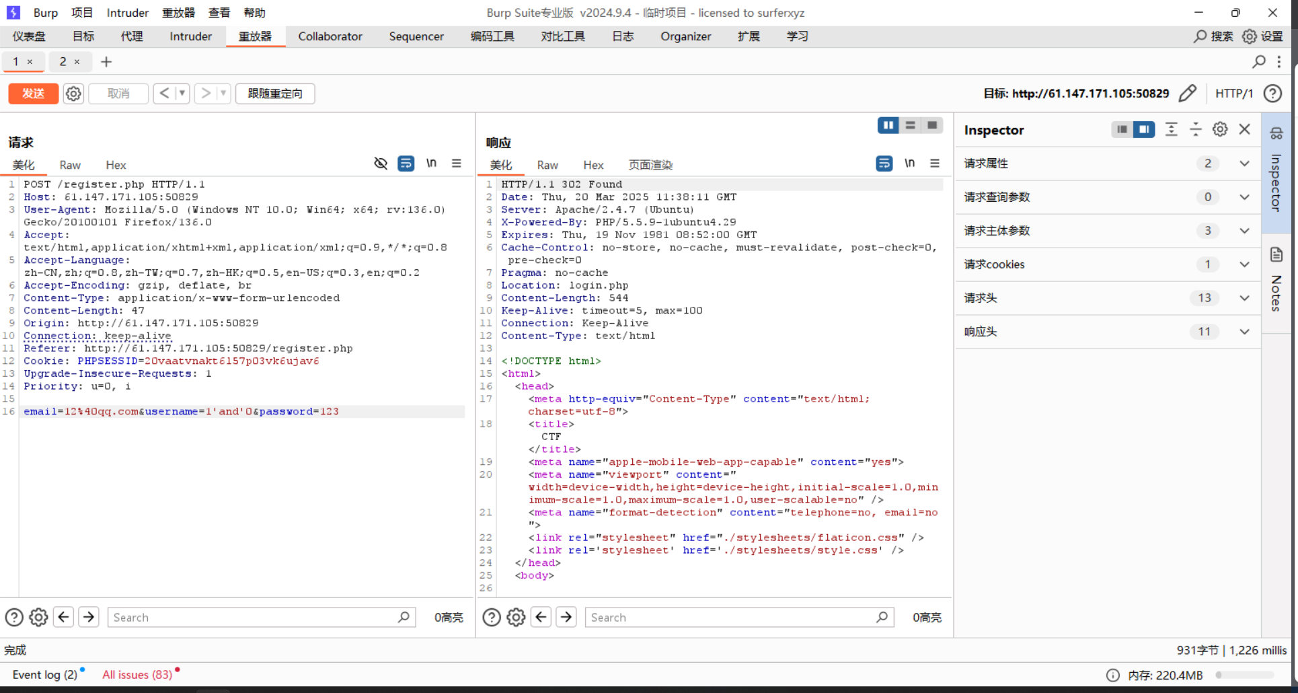Go to previous match in request search

[x=64, y=617]
